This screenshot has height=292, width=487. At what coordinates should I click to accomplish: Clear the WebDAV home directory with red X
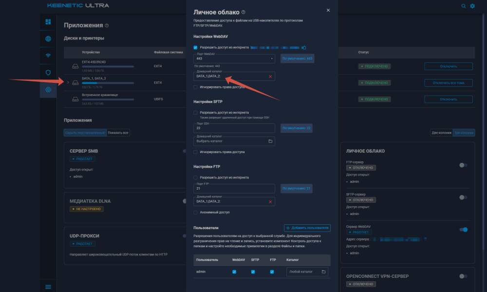tap(270, 77)
